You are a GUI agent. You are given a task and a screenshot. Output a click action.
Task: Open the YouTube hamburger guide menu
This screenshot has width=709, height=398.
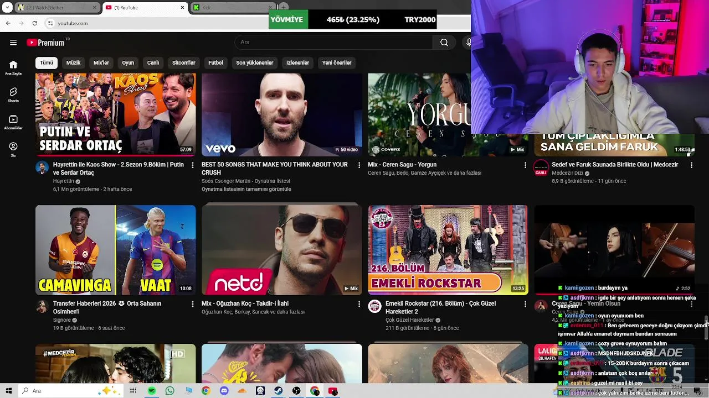[x=13, y=43]
